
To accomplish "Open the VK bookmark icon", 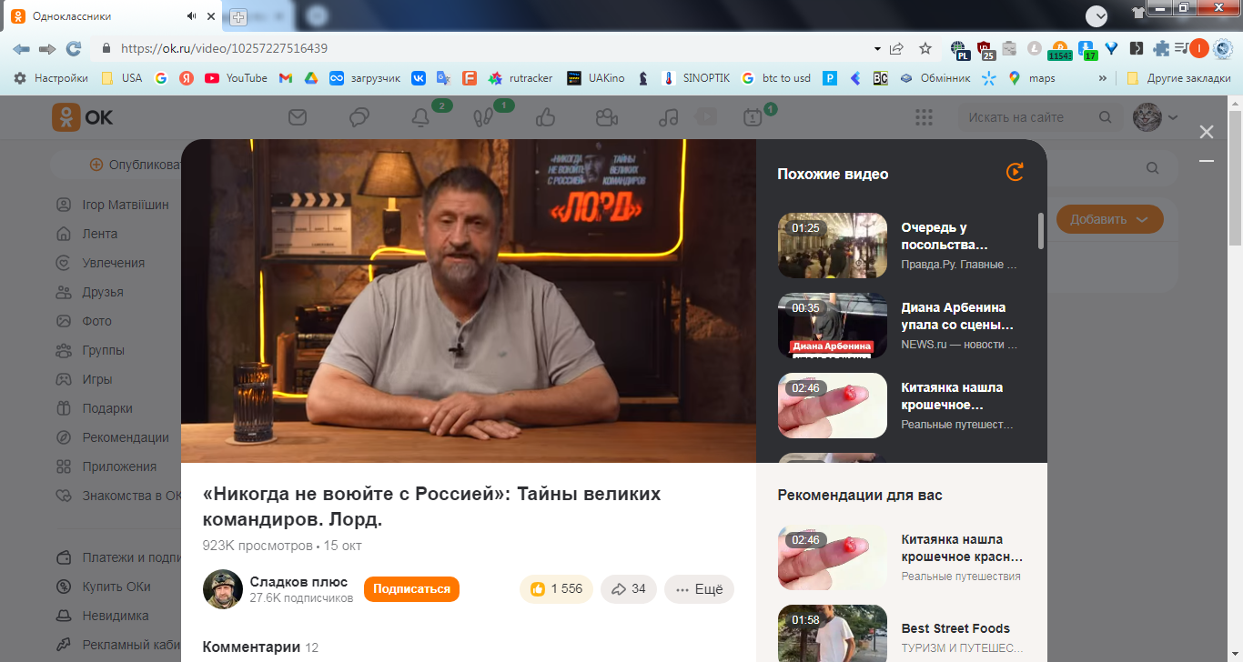I will pyautogui.click(x=419, y=78).
